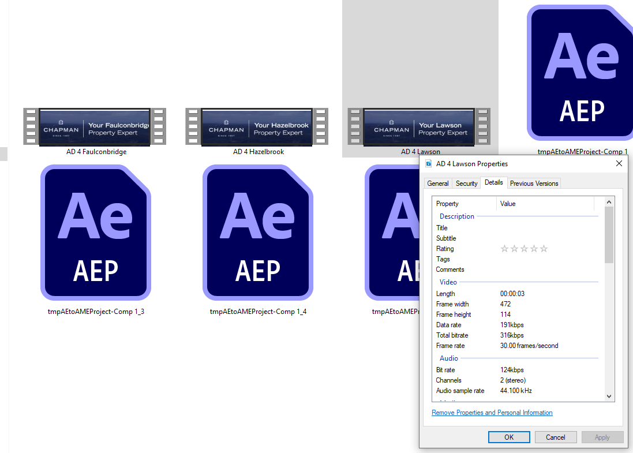The width and height of the screenshot is (633, 453).
Task: Select tmpAEtoAMEProject-Comp 1_4 After Effects icon
Action: [x=258, y=232]
